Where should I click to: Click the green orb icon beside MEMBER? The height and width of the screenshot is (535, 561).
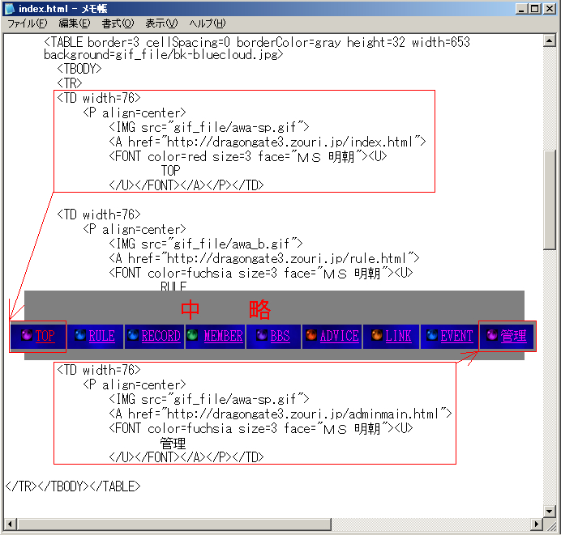[x=192, y=335]
